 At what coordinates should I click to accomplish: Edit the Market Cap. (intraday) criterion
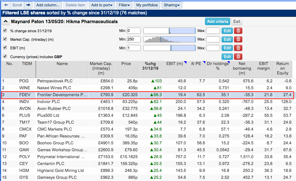click(227, 39)
